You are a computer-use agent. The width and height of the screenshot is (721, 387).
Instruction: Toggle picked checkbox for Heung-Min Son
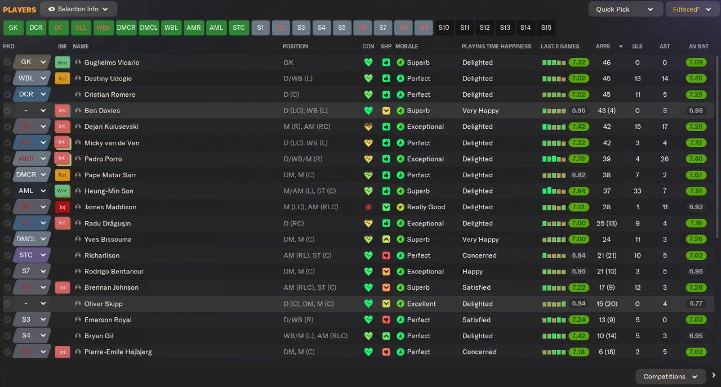[x=7, y=191]
